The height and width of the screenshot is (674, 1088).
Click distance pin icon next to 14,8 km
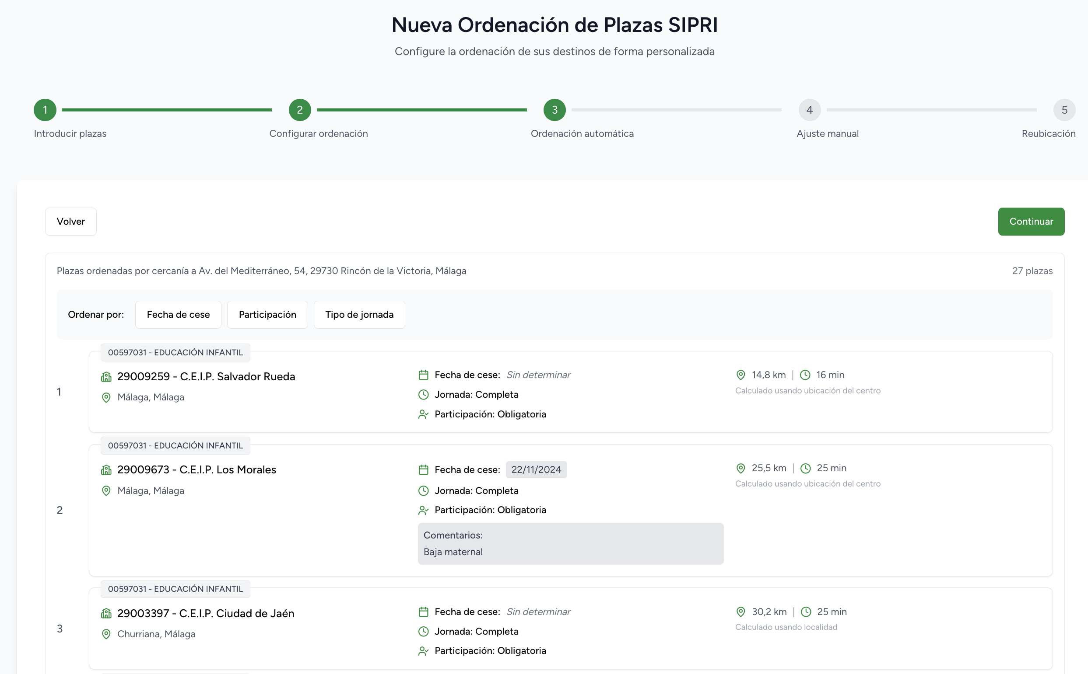click(x=741, y=375)
